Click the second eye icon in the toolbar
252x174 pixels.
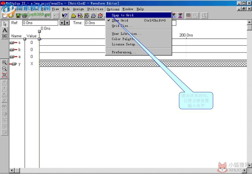pos(180,16)
